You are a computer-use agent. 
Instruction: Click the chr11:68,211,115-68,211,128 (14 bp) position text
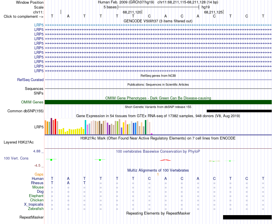tap(188, 2)
